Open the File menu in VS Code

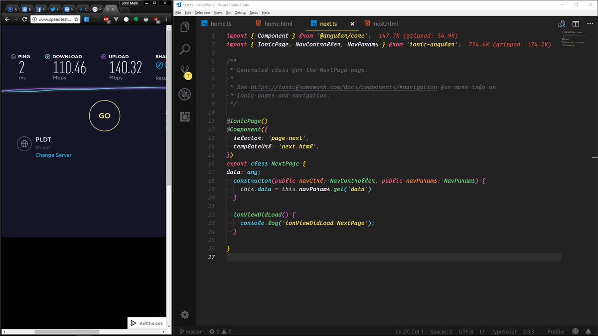[x=178, y=12]
